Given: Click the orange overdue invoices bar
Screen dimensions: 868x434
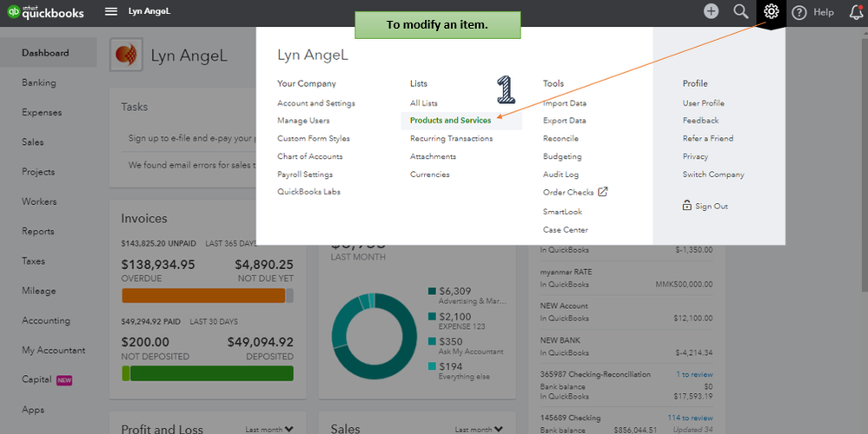Looking at the screenshot, I should coord(203,296).
